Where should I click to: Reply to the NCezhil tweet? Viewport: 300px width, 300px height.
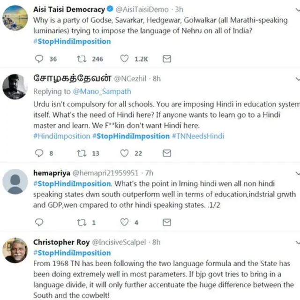39,153
